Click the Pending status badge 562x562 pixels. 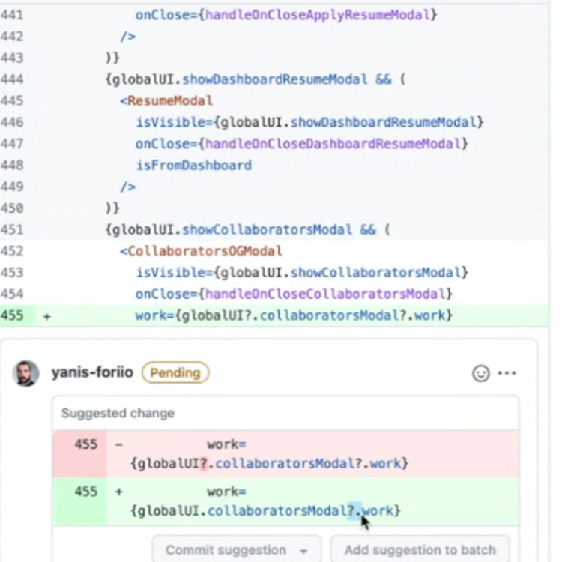[x=175, y=373]
